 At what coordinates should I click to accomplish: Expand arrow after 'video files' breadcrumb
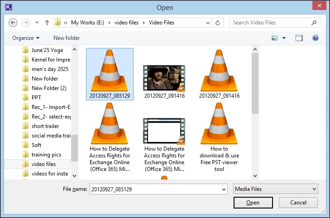(x=144, y=23)
